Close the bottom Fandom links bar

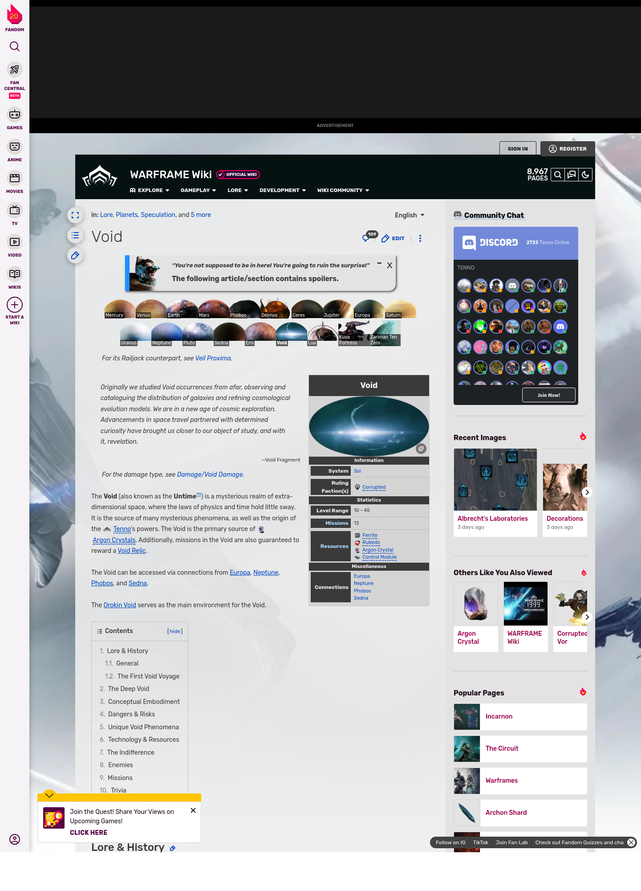631,842
